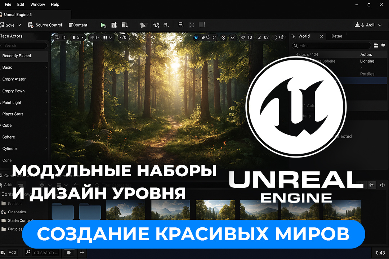
Task: Click the sphere icon in viewport toolbar
Action: (92, 37)
